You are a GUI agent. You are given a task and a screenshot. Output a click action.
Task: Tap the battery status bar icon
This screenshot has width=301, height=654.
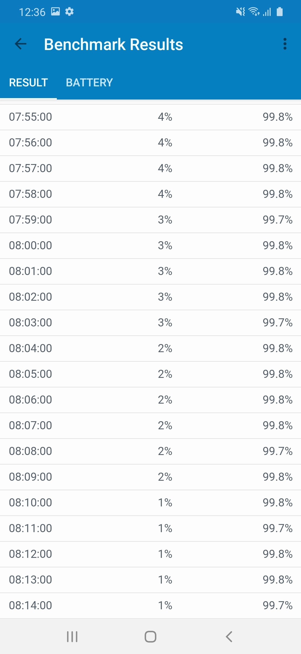click(x=280, y=12)
